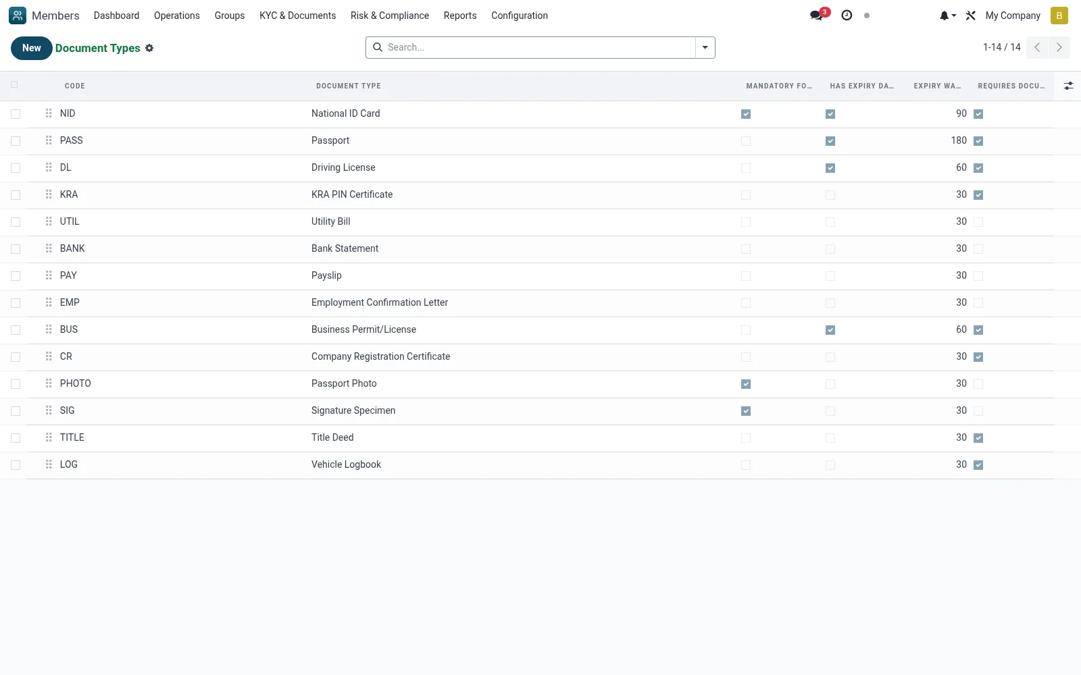Screen dimensions: 1081x675
Task: Click the search magnifier icon
Action: click(x=378, y=47)
